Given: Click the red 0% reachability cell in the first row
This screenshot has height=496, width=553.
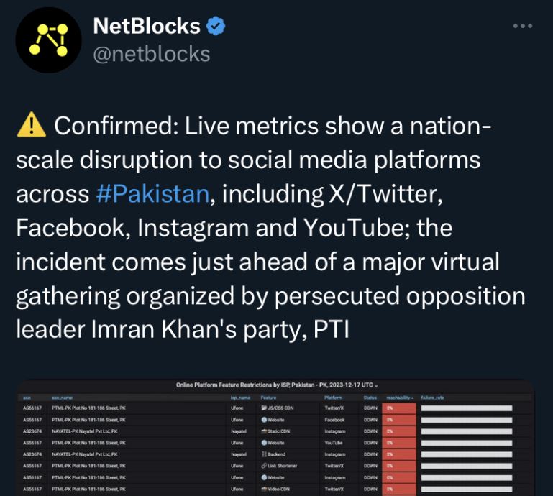Looking at the screenshot, I should coord(399,408).
